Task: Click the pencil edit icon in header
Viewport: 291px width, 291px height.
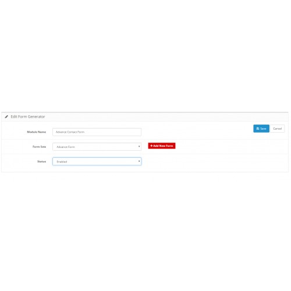Action: [x=6, y=116]
